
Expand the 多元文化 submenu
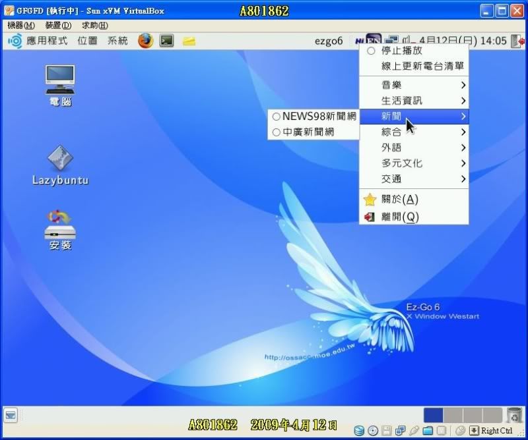414,163
